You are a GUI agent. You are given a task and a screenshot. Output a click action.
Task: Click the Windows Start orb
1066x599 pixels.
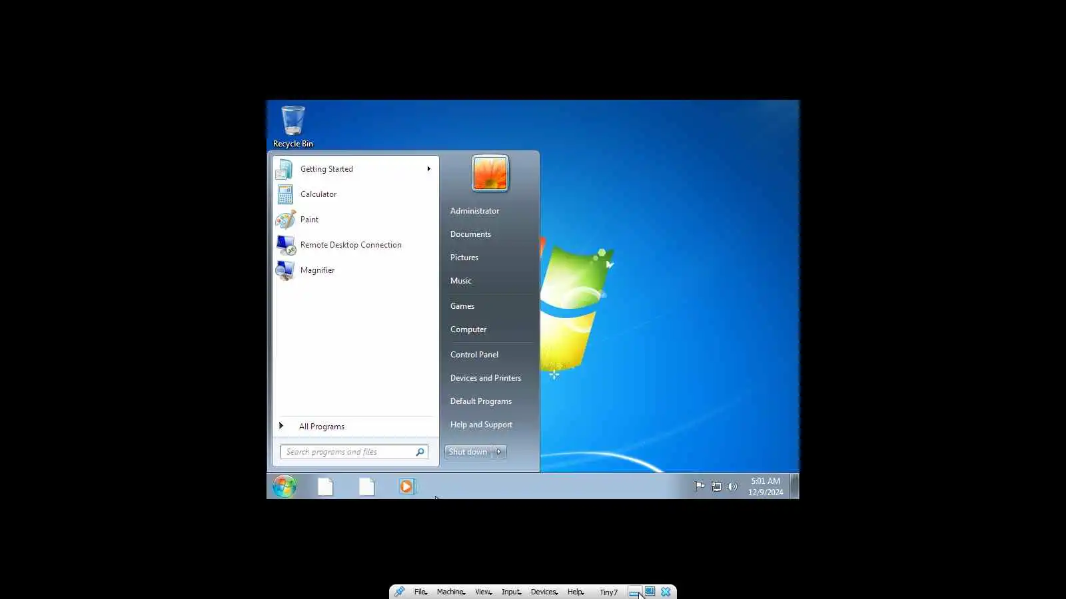(x=284, y=487)
